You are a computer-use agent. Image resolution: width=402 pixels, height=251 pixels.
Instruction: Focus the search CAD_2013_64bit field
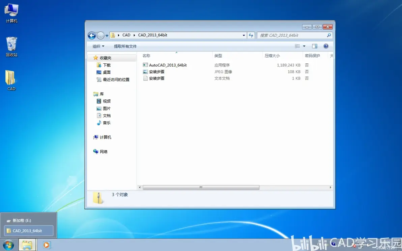pos(292,35)
